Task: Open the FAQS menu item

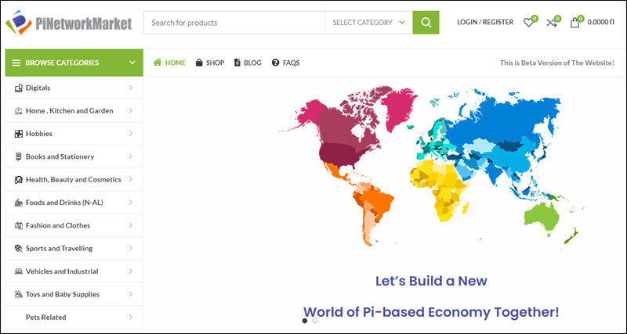Action: [x=285, y=63]
